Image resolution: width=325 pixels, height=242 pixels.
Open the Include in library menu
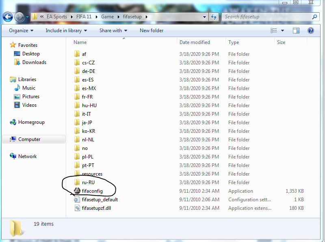[66, 31]
